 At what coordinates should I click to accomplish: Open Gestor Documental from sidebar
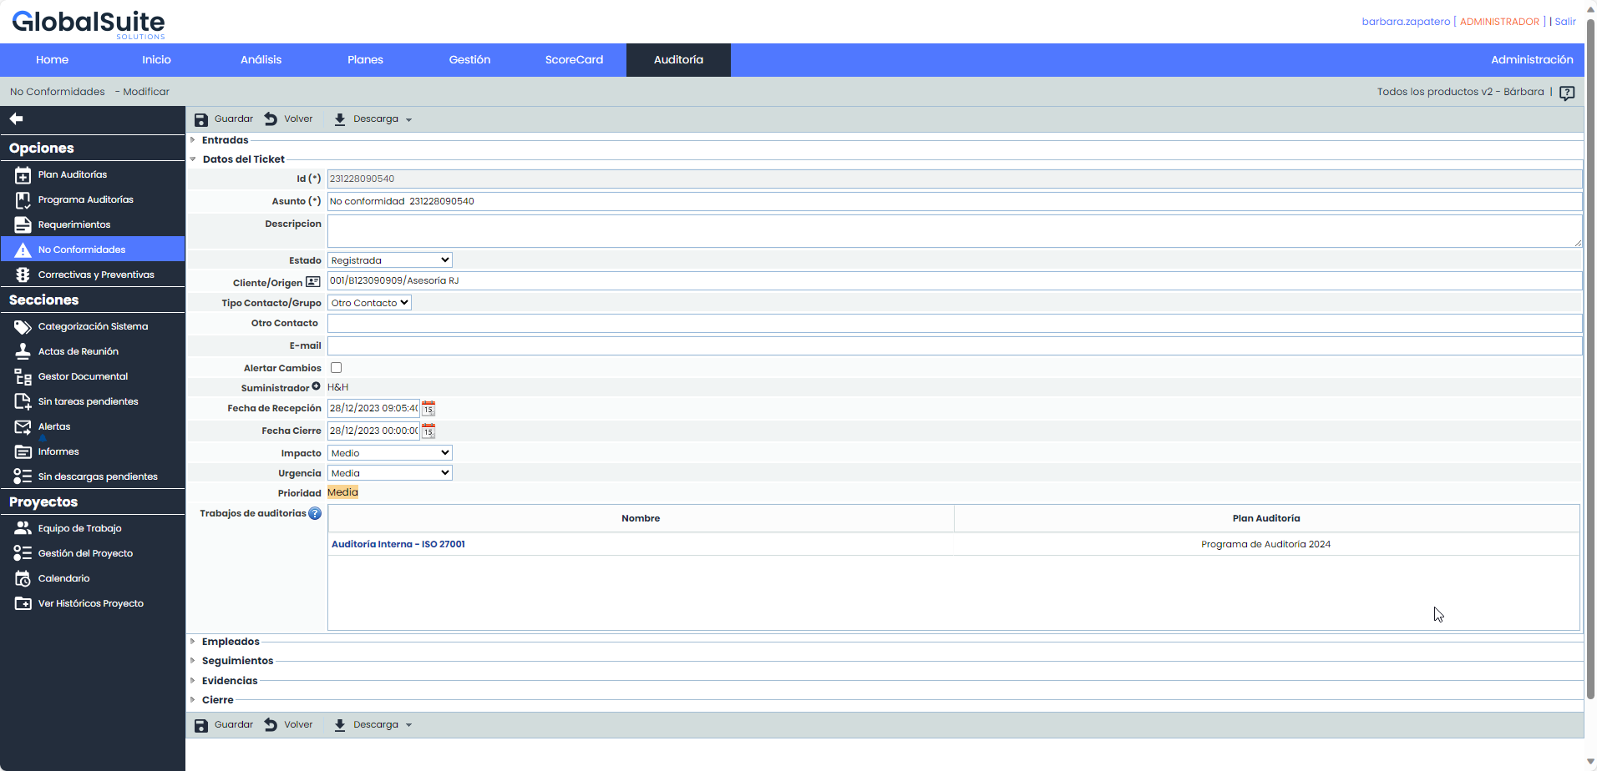click(x=83, y=376)
